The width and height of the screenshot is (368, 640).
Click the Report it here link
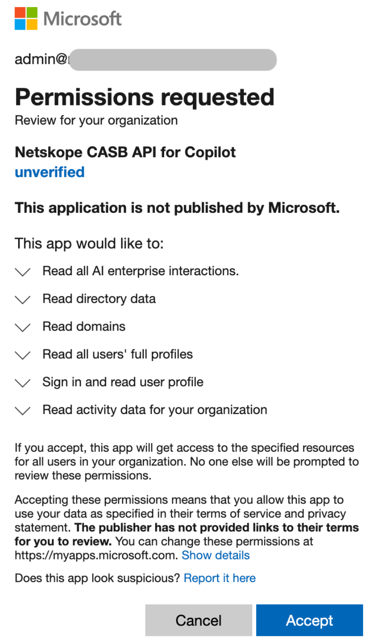pyautogui.click(x=219, y=578)
